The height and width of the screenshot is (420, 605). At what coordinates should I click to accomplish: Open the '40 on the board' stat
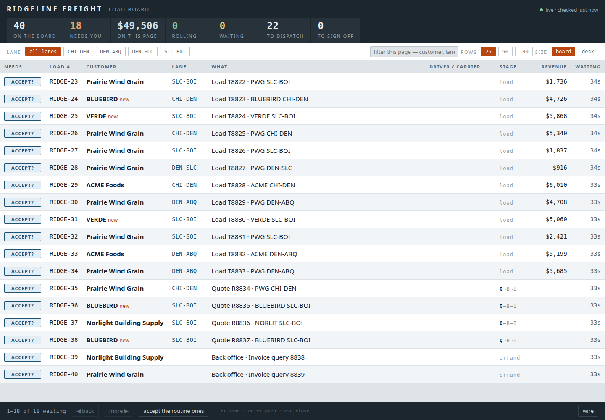[35, 30]
